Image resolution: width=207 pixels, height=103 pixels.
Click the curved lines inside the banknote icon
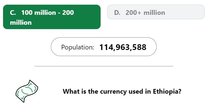pyautogui.click(x=27, y=91)
